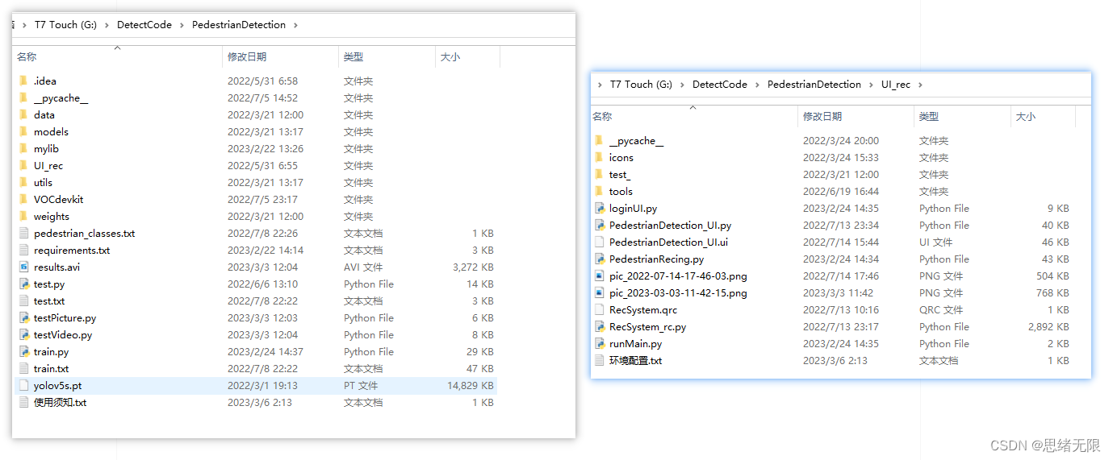Expand chevron after DetectCode in right window
The height and width of the screenshot is (460, 1113).
click(x=757, y=85)
